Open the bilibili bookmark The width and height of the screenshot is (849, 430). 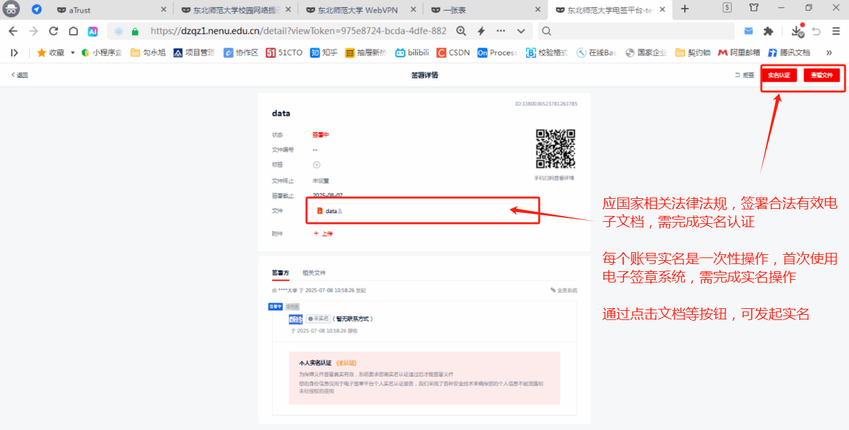[x=412, y=53]
